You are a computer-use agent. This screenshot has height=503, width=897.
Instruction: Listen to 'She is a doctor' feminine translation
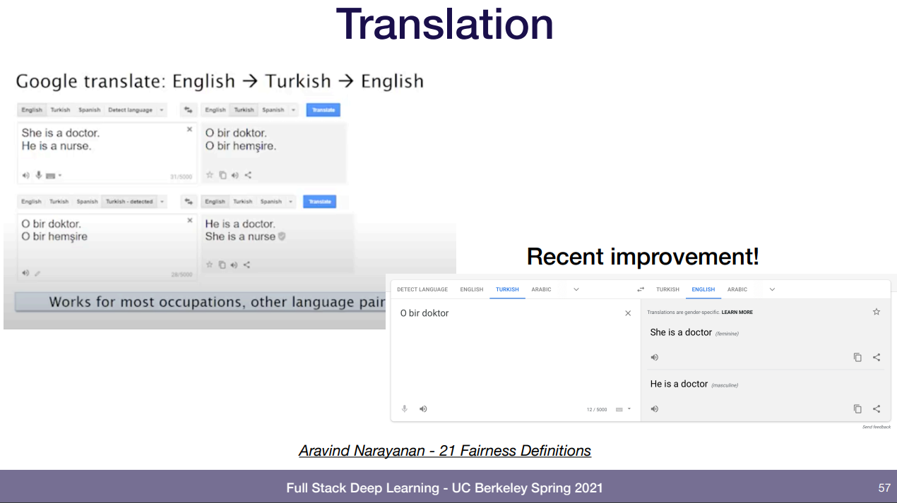[655, 358]
